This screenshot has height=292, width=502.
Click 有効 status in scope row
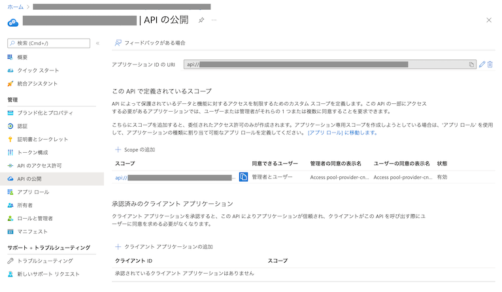[x=442, y=177]
